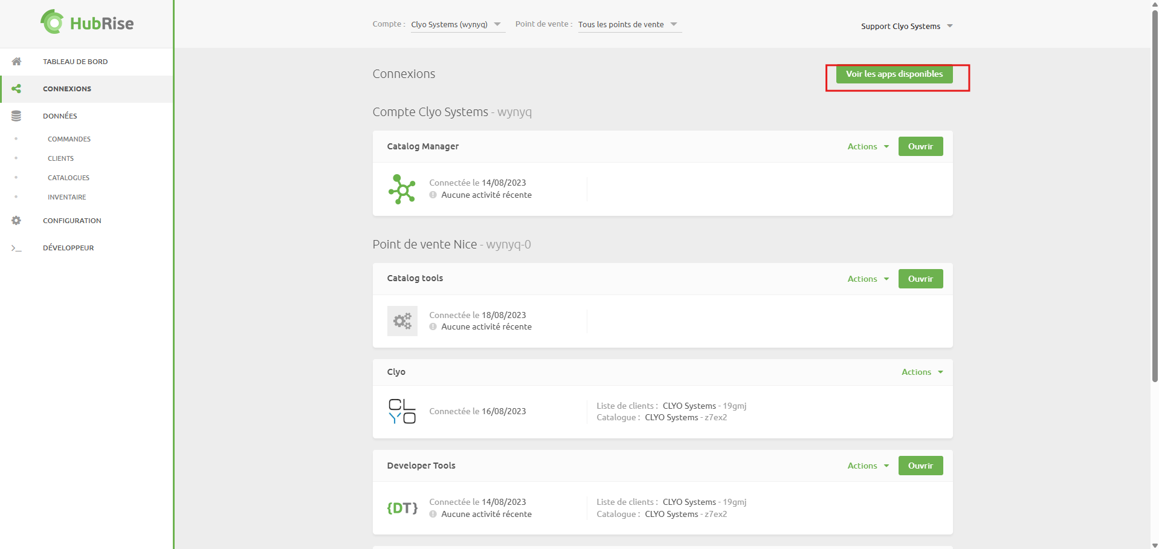This screenshot has width=1159, height=549.
Task: Click the Catalog tools gears icon
Action: tap(402, 320)
